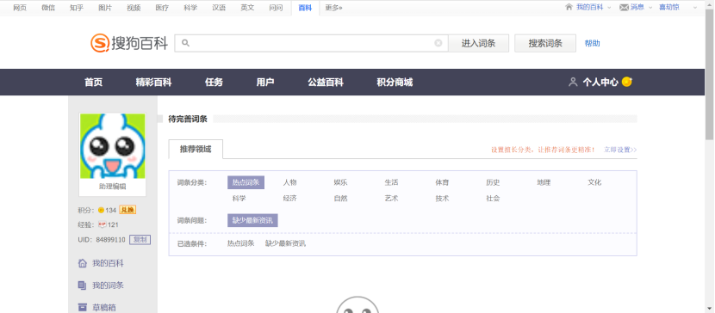Image resolution: width=715 pixels, height=313 pixels.
Task: Toggle the 缺少最新资讯 issue filter
Action: coord(252,221)
